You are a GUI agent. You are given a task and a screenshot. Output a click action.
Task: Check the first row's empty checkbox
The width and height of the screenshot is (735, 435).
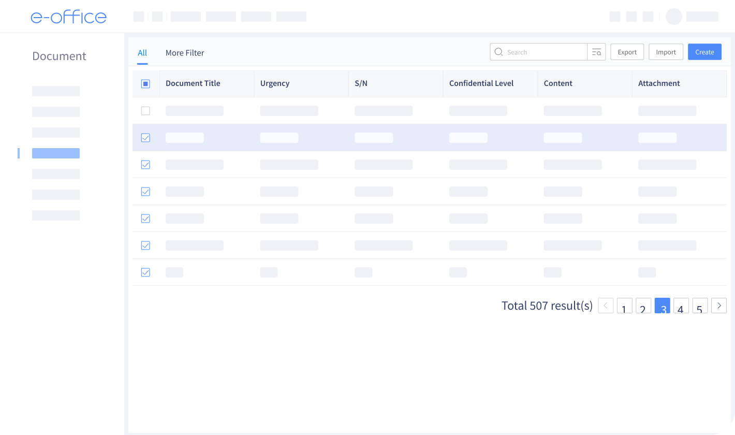pos(145,110)
